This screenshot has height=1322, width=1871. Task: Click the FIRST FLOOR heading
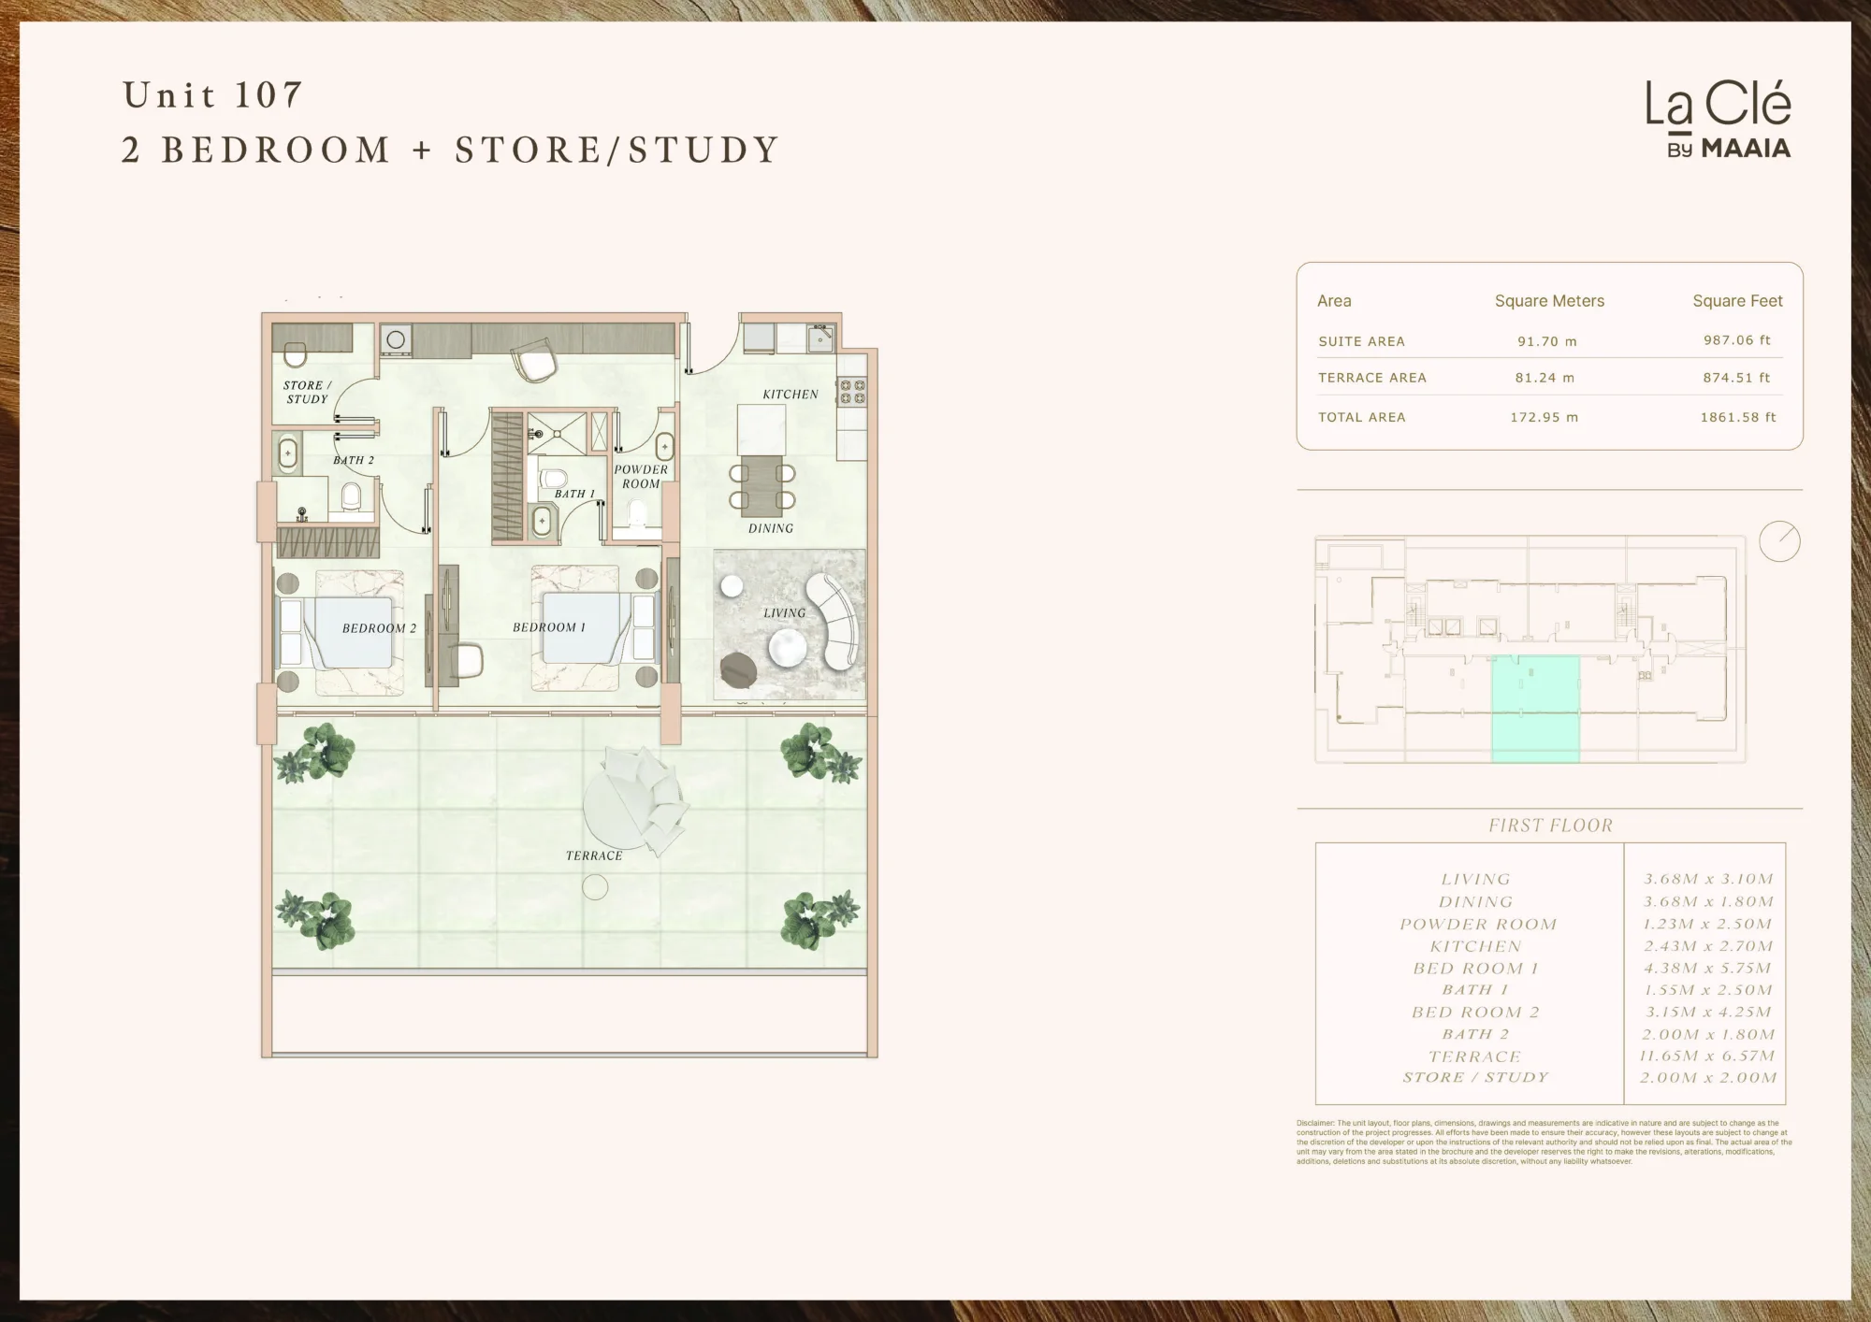tap(1550, 826)
